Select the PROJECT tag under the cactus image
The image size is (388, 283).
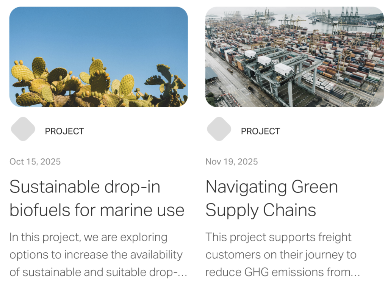(x=64, y=131)
